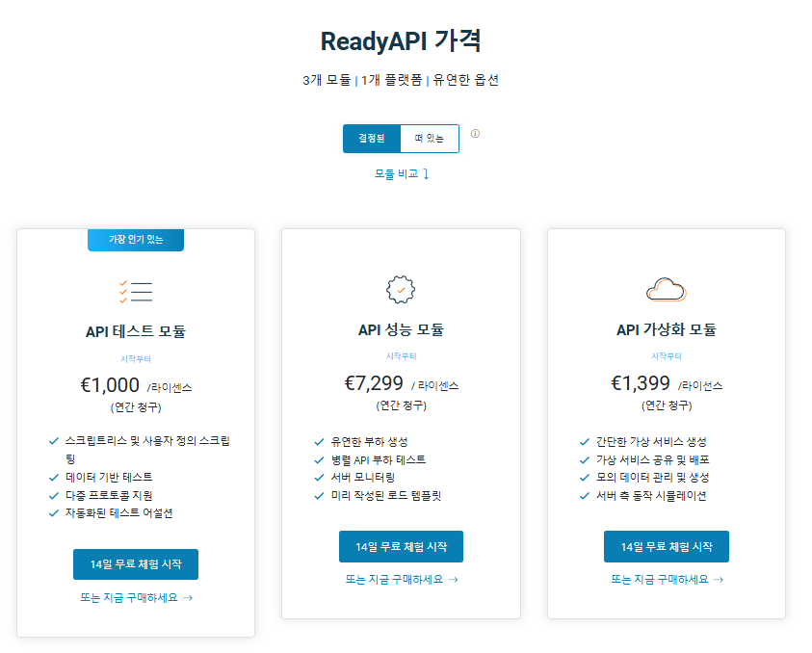Click the API 테스트 모듈 heading
The width and height of the screenshot is (812, 653).
136,331
